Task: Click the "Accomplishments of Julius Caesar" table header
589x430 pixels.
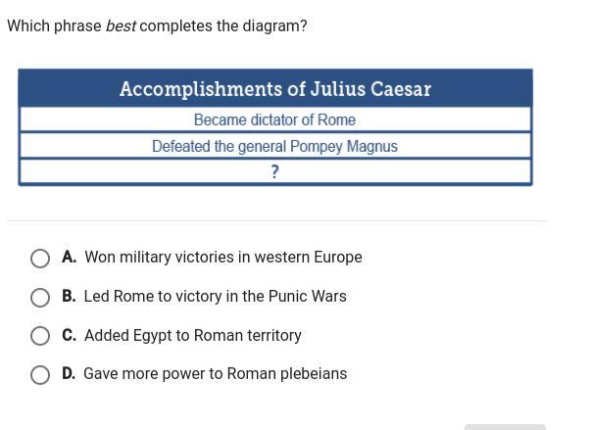Action: [275, 88]
